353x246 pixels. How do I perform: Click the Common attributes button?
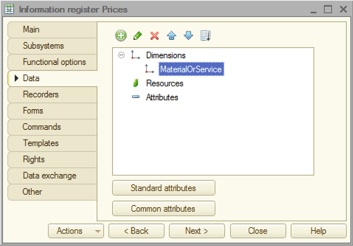click(164, 208)
